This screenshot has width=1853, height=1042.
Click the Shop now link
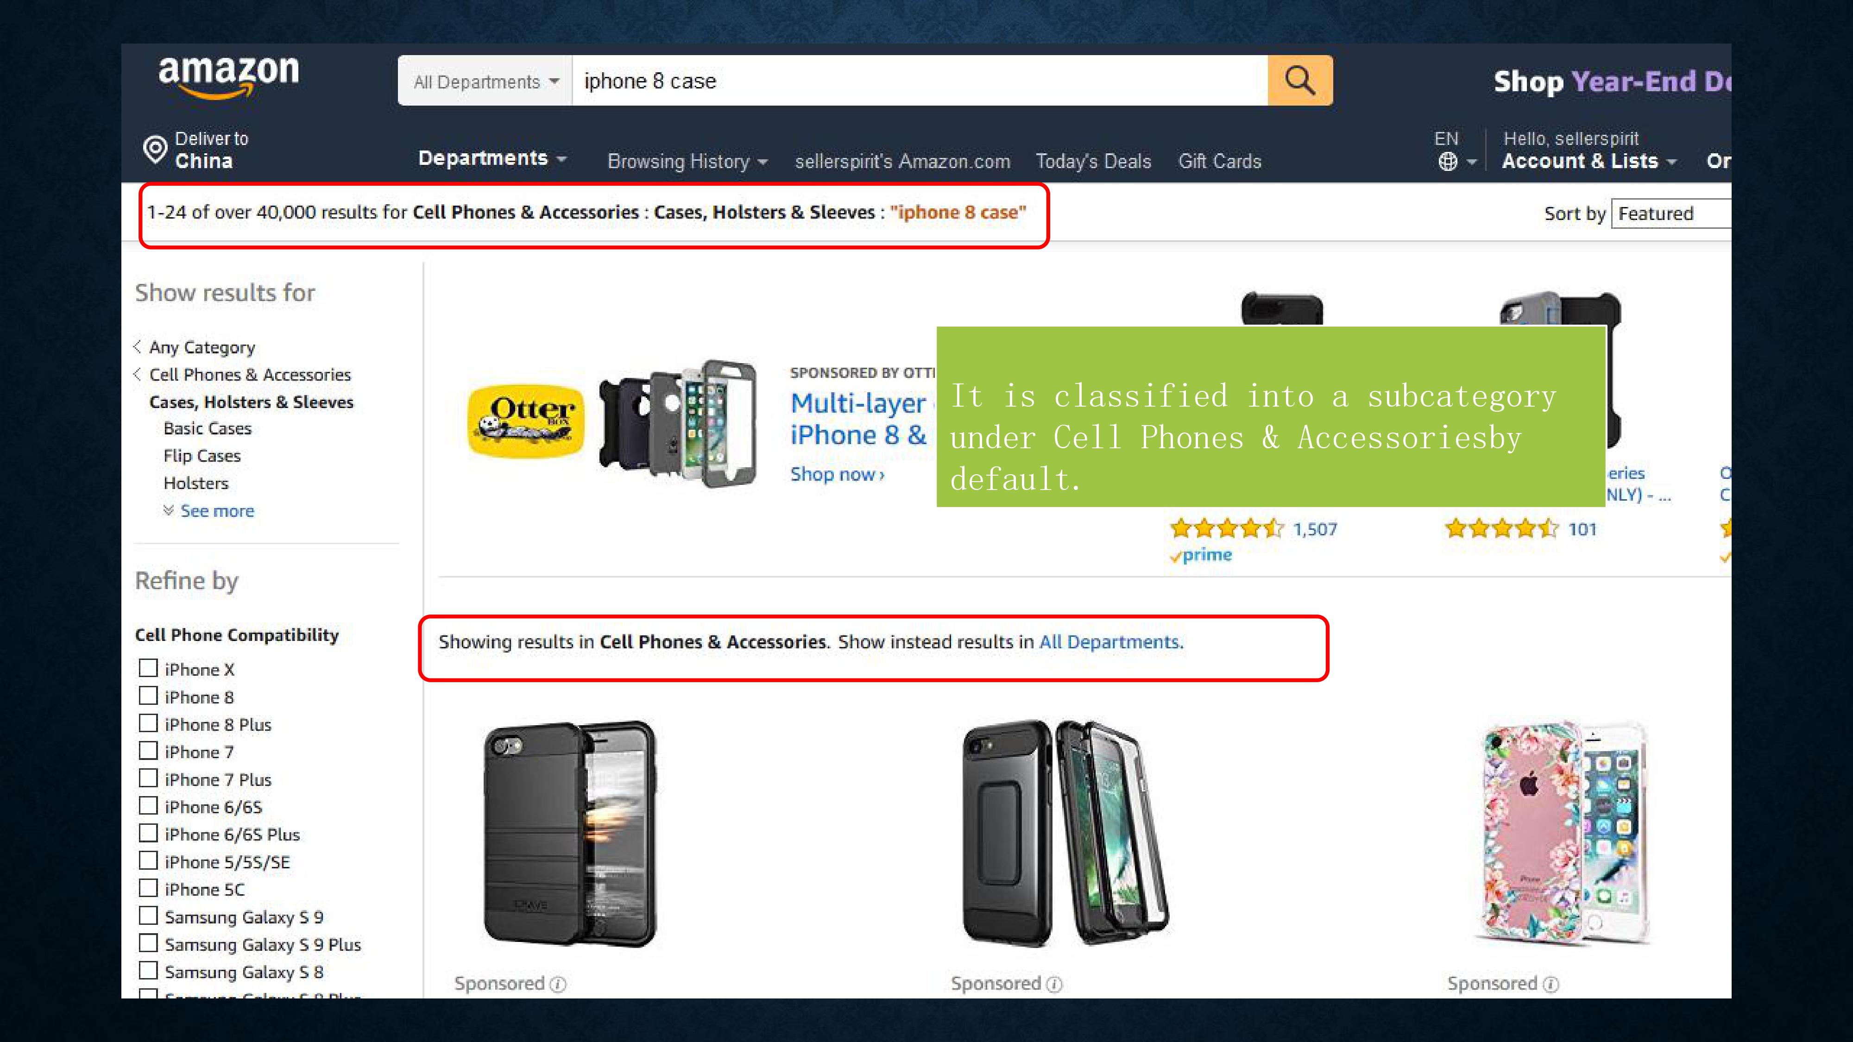pyautogui.click(x=837, y=475)
